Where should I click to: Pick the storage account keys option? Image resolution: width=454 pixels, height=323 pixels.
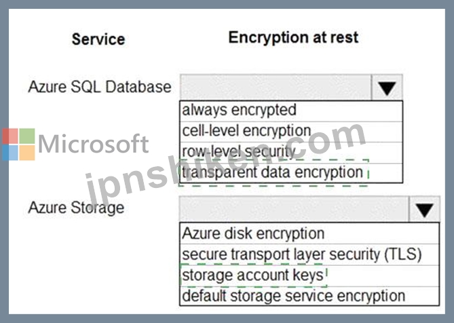pyautogui.click(x=309, y=275)
